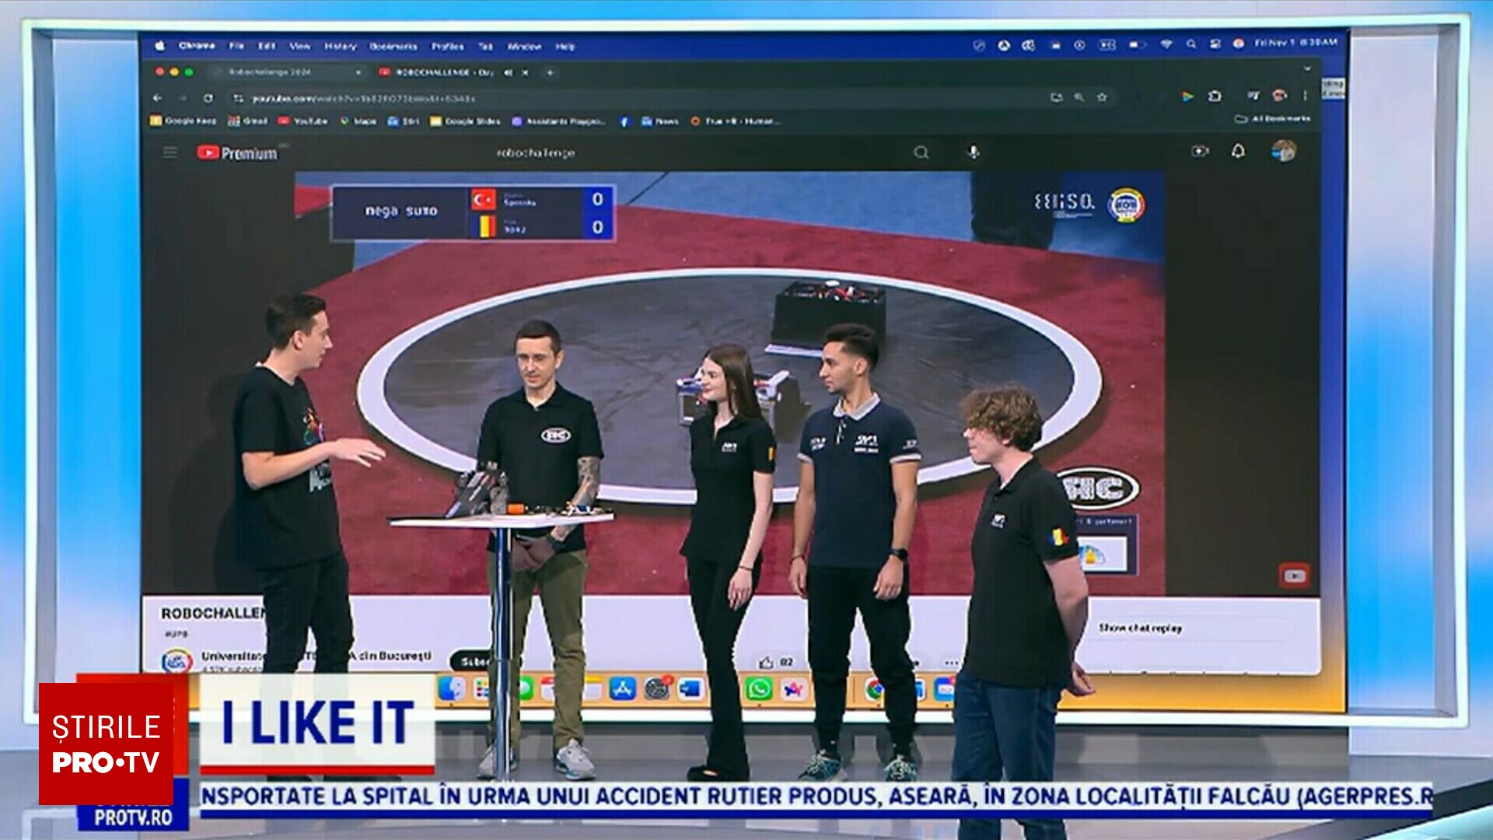The height and width of the screenshot is (840, 1493).
Task: Run the YouTube search with magnifier
Action: [921, 152]
